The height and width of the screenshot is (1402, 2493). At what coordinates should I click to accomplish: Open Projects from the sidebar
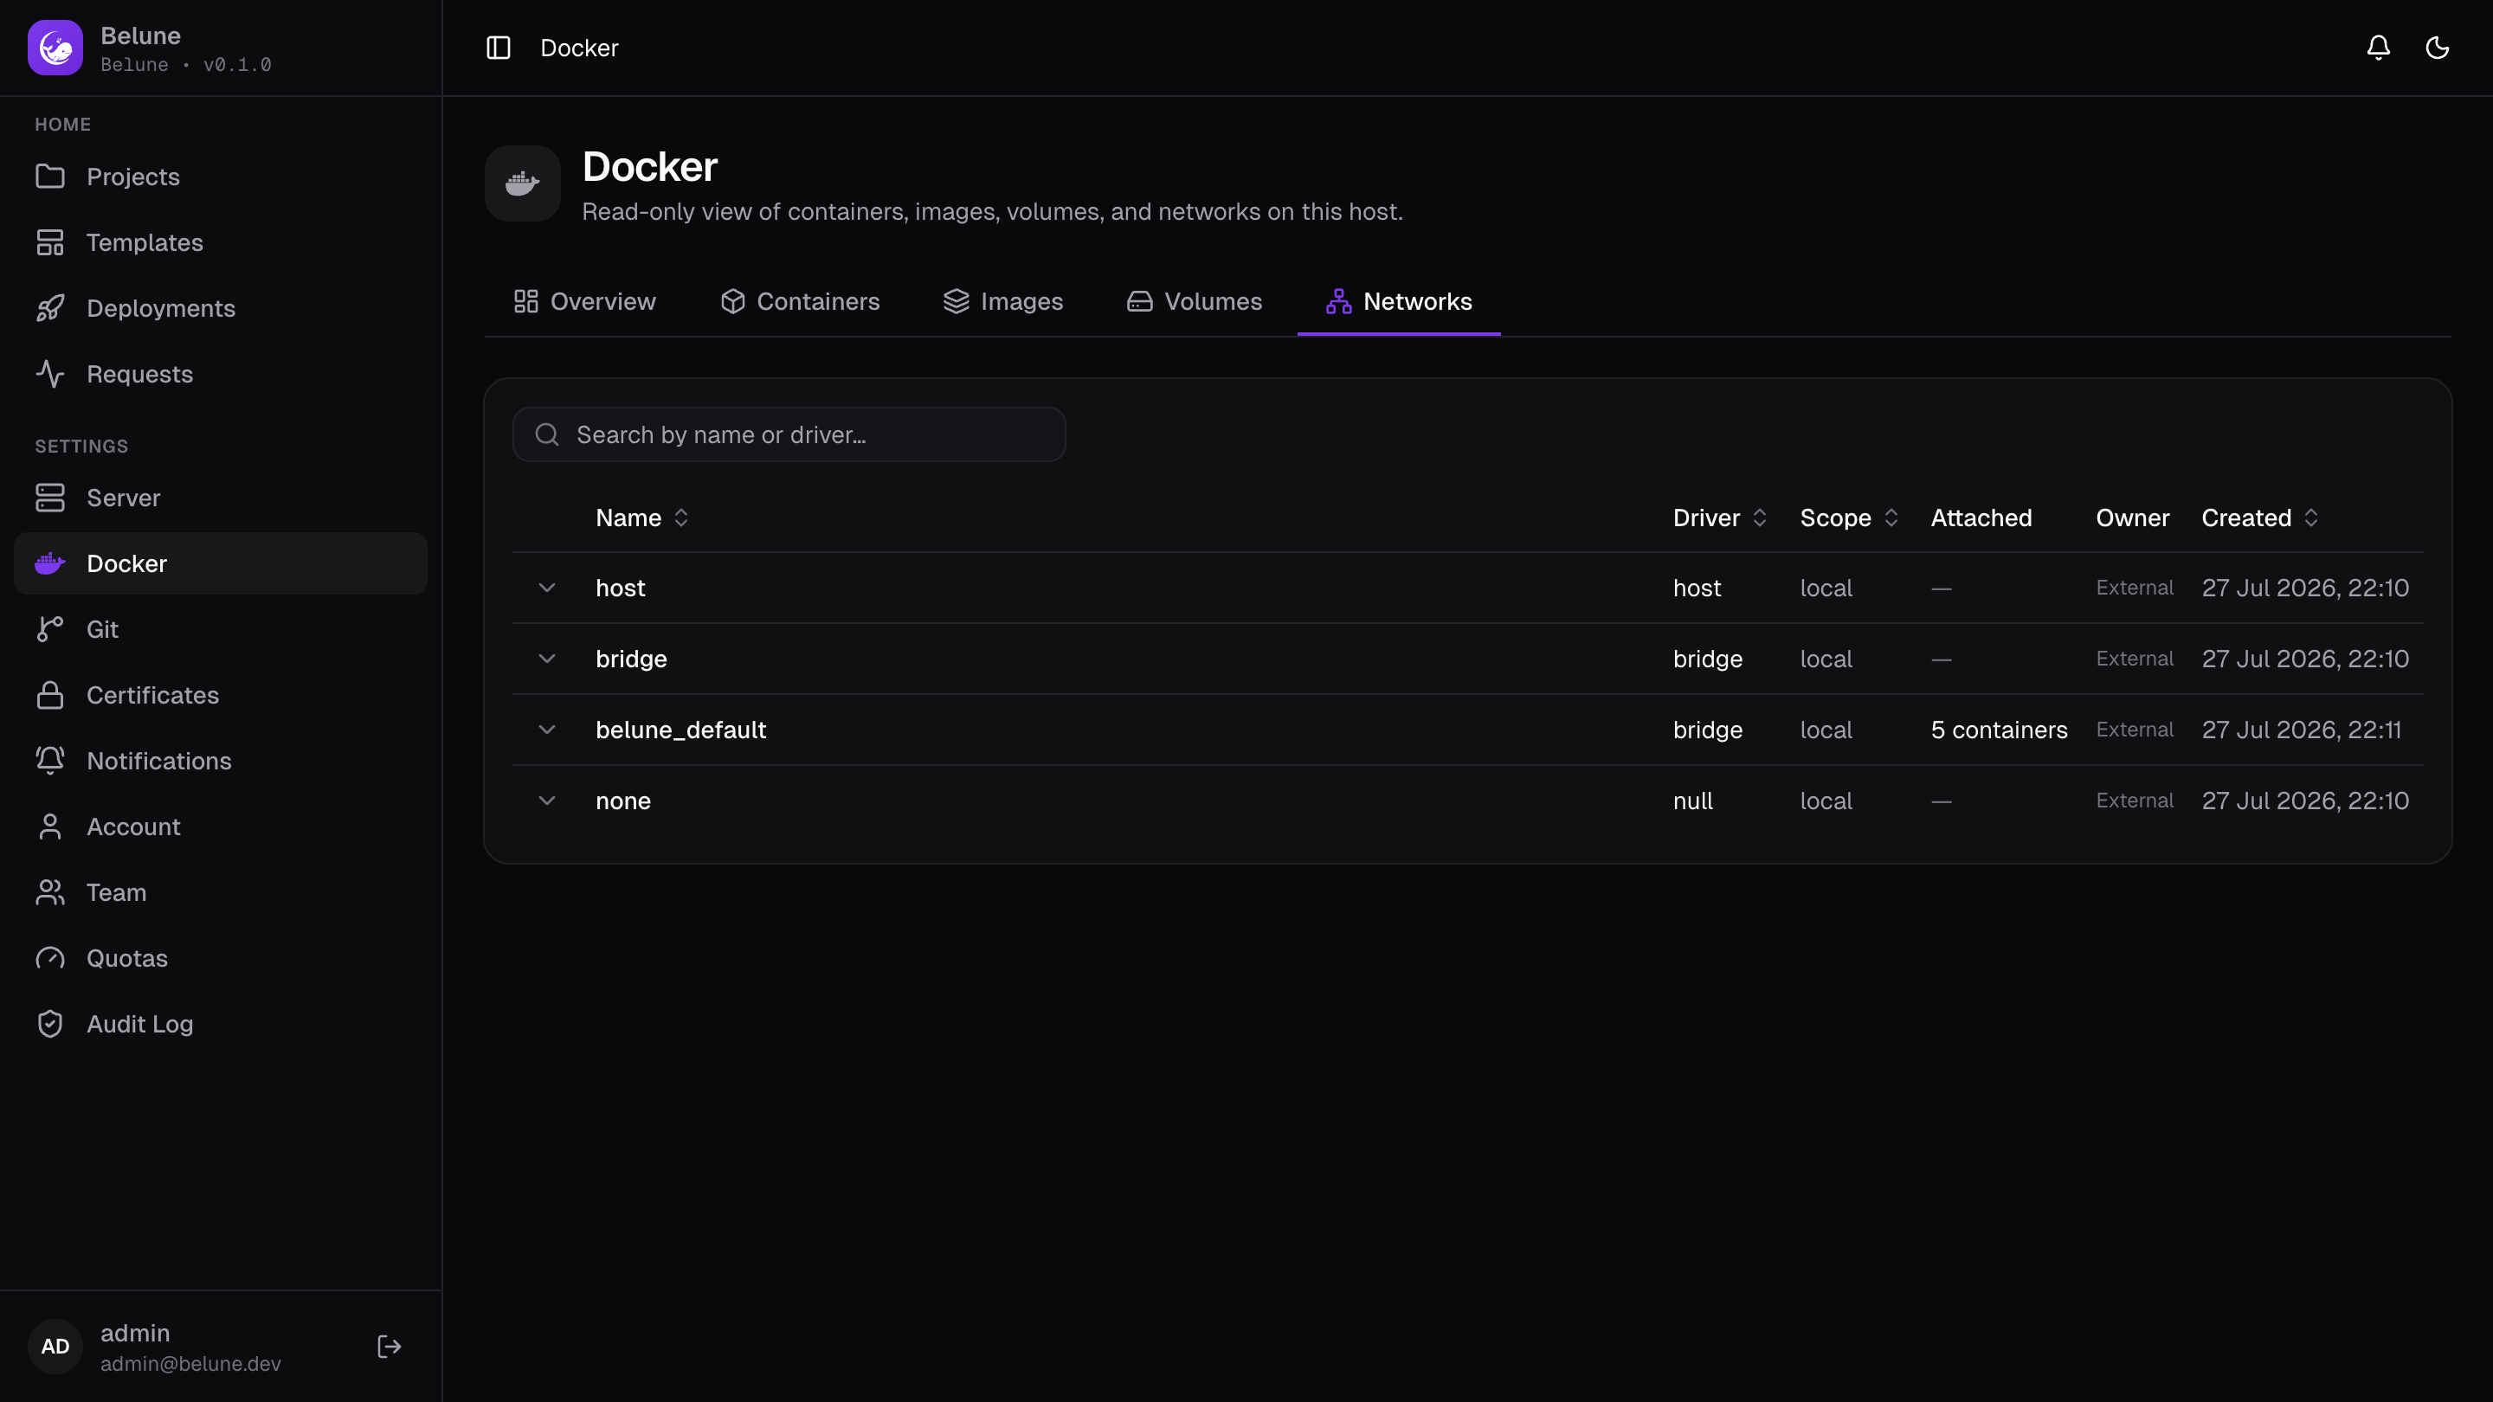[221, 177]
